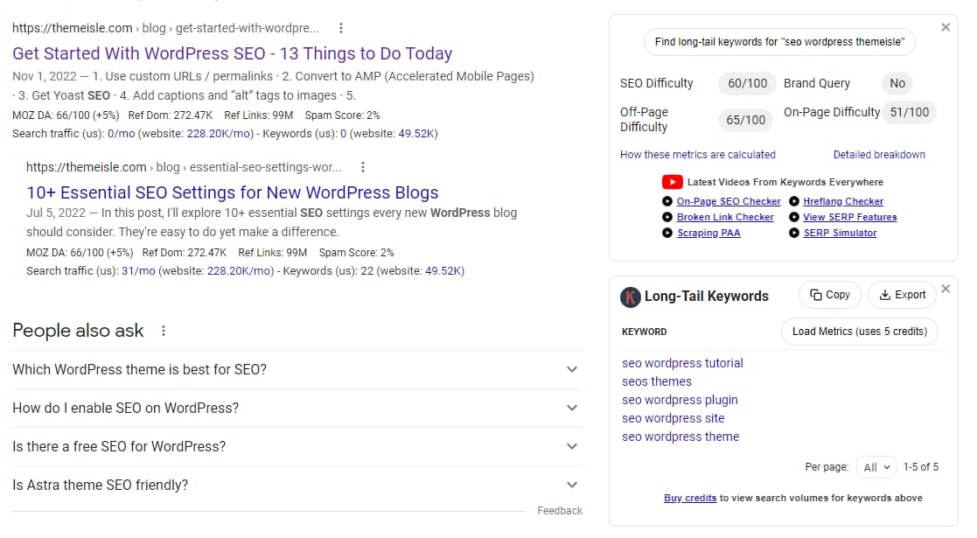Screen dimensions: 977x538
Task: Expand 'Which WordPress theme is best for SEO?'
Action: pos(297,370)
